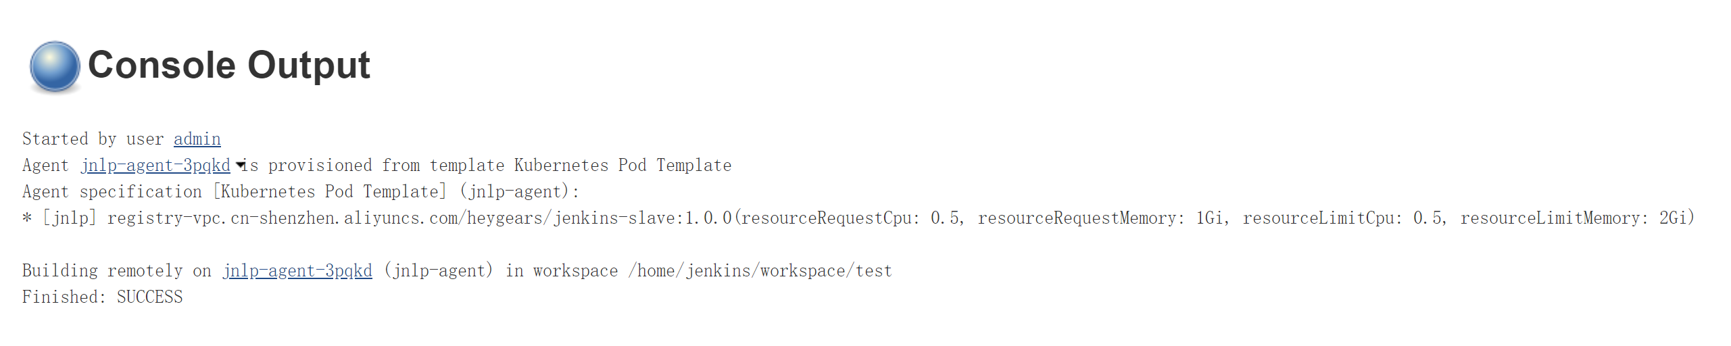This screenshot has height=346, width=1731.
Task: Click the [jnlp] container label
Action: point(70,218)
